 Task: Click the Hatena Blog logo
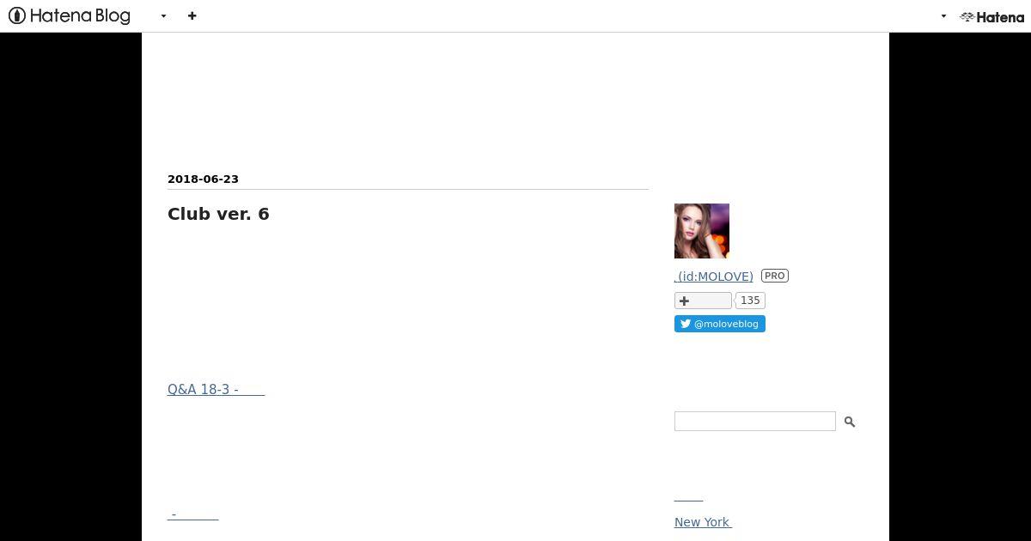(70, 15)
